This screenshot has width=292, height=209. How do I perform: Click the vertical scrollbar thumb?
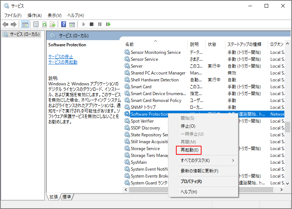pyautogui.click(x=288, y=127)
